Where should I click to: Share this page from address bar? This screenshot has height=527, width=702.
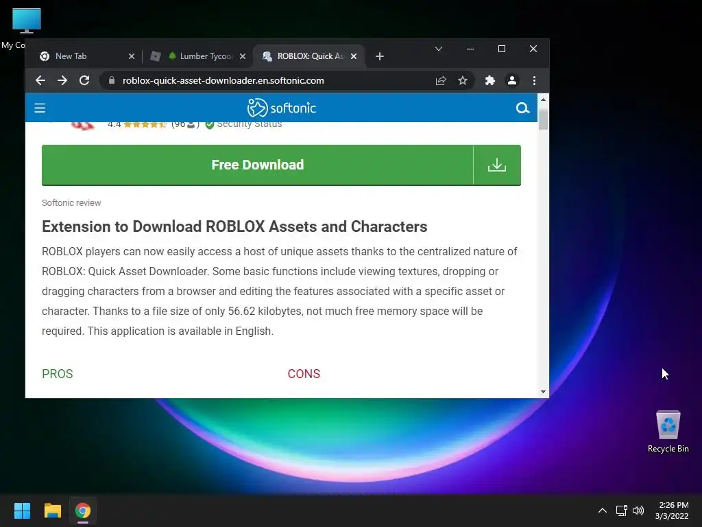pos(441,81)
